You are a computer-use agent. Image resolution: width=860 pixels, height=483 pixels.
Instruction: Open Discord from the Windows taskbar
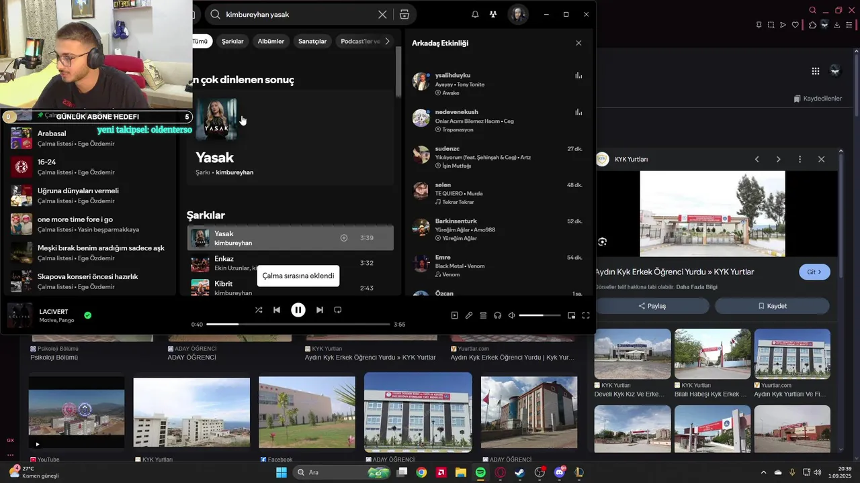coord(560,472)
